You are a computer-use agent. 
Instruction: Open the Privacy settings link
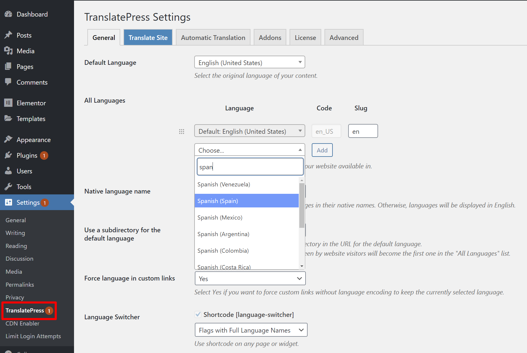15,297
